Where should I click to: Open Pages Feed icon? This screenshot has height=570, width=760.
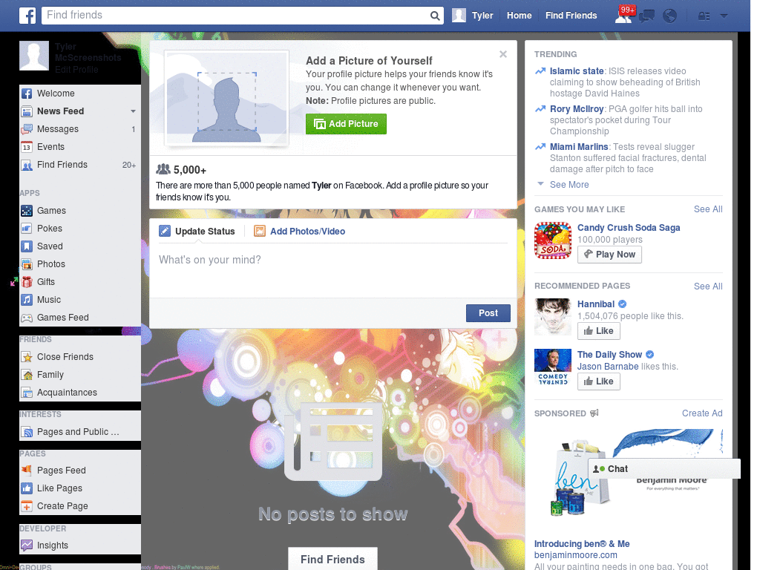27,470
